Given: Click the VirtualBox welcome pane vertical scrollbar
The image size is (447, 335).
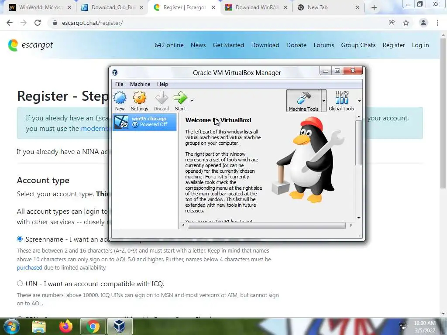Looking at the screenshot, I should pos(359,143).
